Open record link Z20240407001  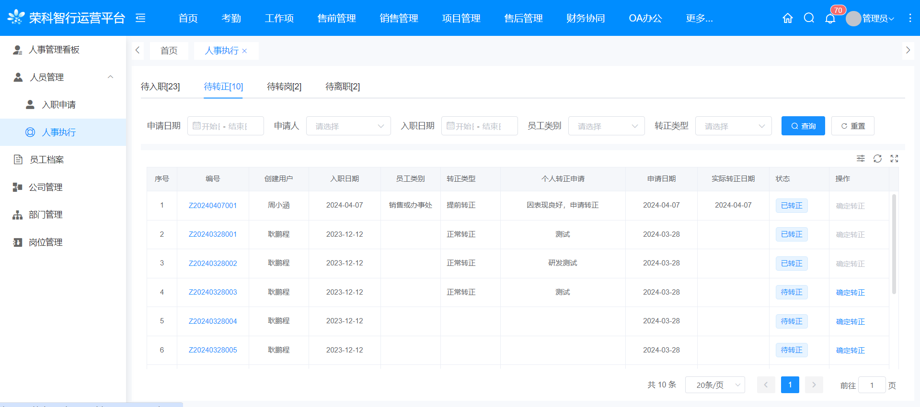click(213, 206)
